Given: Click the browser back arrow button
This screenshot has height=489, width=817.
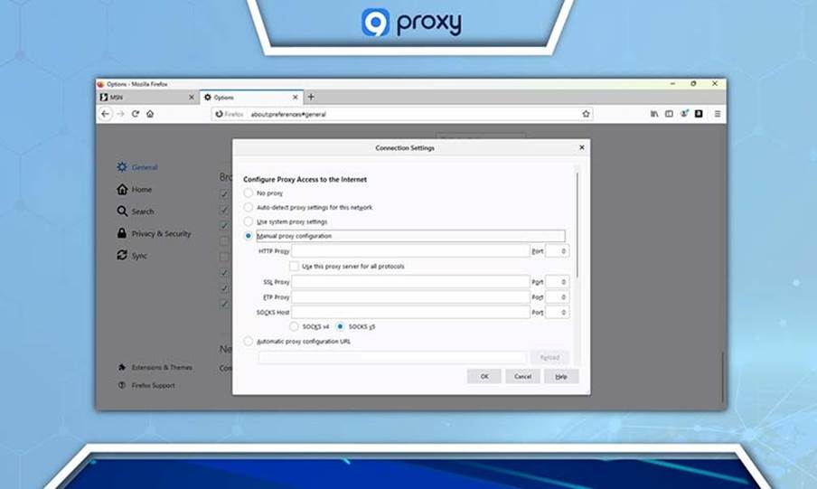Looking at the screenshot, I should [105, 114].
